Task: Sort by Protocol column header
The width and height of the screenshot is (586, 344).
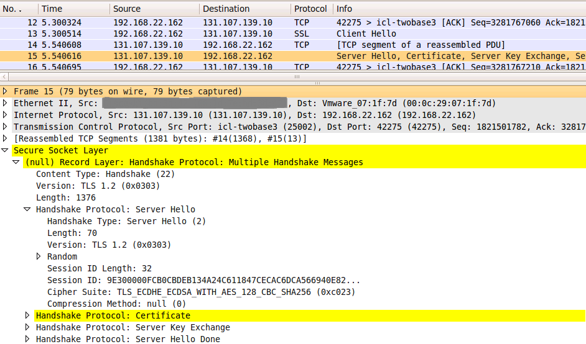Action: click(x=312, y=9)
